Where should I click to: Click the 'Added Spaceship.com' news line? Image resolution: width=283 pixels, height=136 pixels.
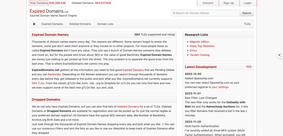[199, 78]
